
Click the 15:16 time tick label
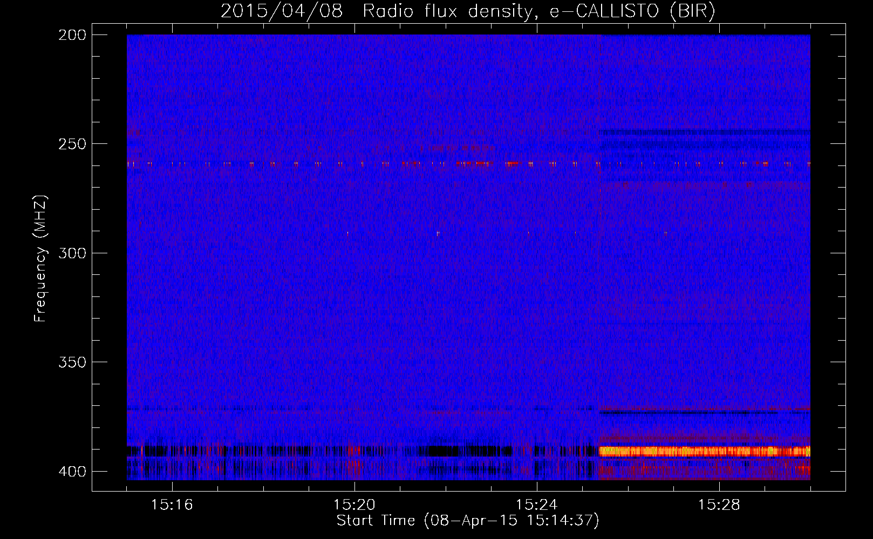(x=172, y=505)
